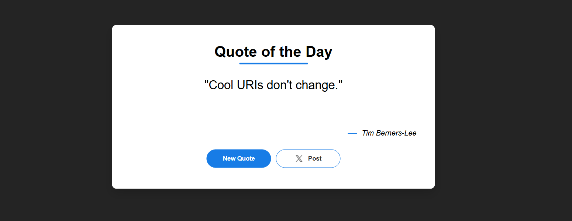Click the blue dash before the author name

[x=352, y=133]
